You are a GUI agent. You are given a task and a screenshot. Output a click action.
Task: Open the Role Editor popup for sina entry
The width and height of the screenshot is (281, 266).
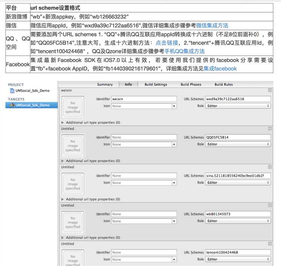tap(238, 183)
